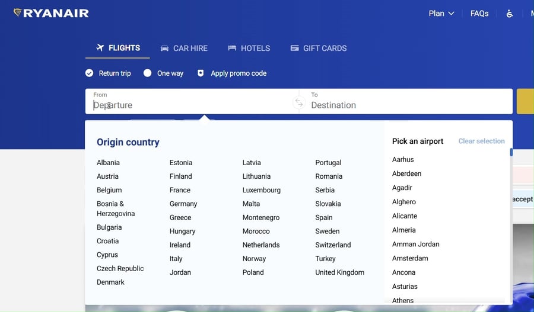
Task: Click the promo code tag icon
Action: point(201,73)
